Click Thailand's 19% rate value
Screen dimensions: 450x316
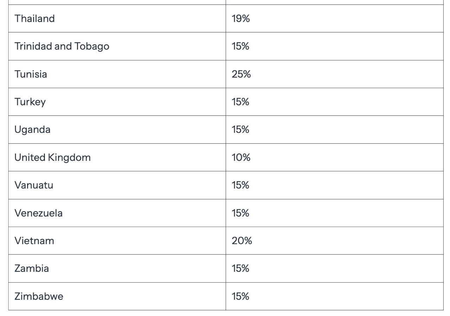241,19
